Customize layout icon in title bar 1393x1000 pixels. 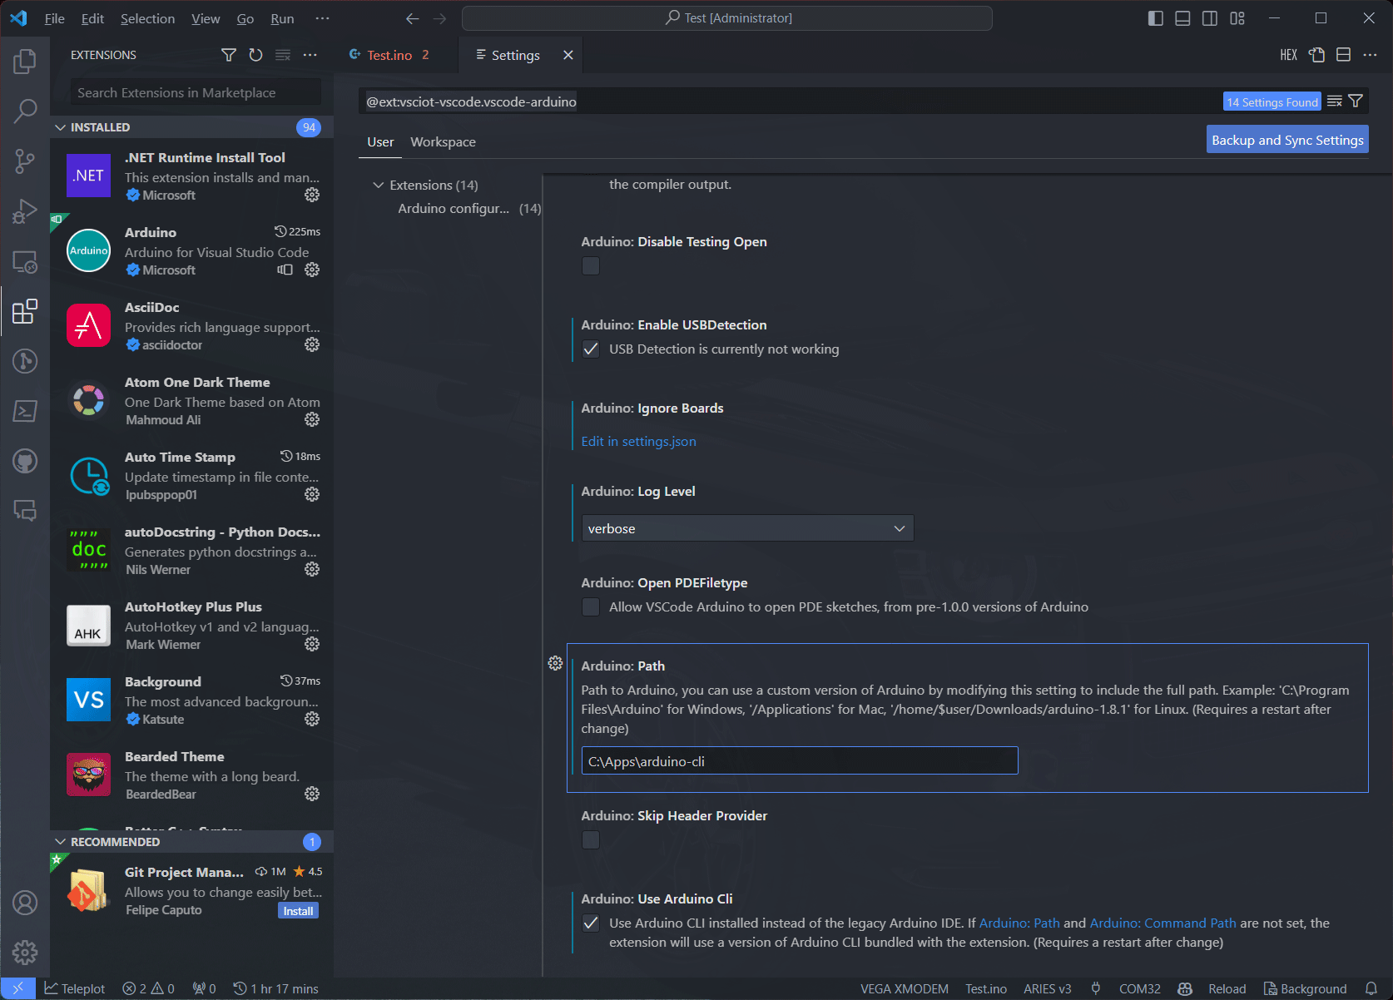pos(1237,18)
